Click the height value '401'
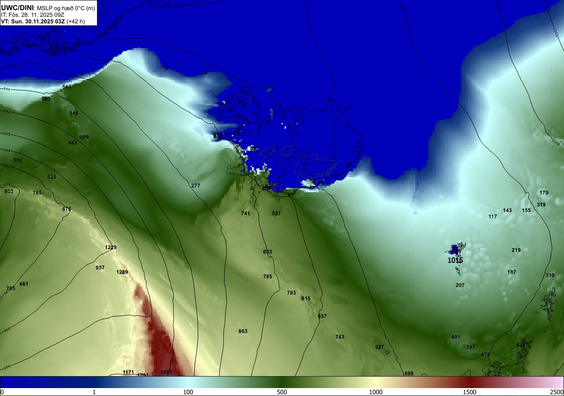The image size is (564, 396). (x=456, y=337)
